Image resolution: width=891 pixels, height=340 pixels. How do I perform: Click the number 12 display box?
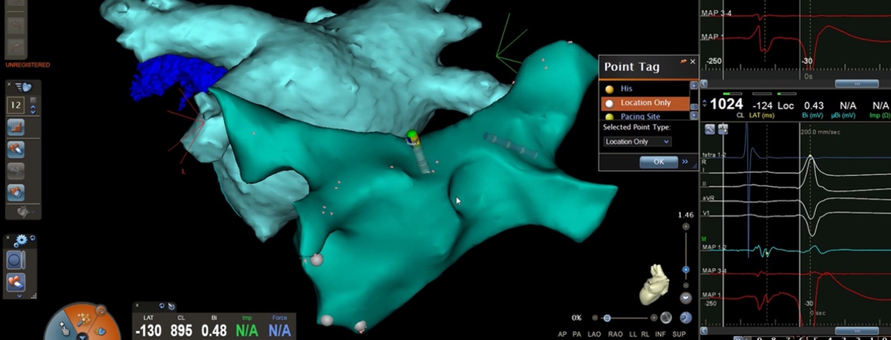[16, 107]
